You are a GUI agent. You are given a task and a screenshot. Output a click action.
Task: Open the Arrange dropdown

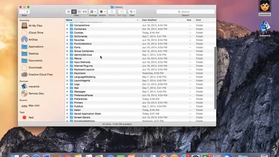[x=93, y=12]
